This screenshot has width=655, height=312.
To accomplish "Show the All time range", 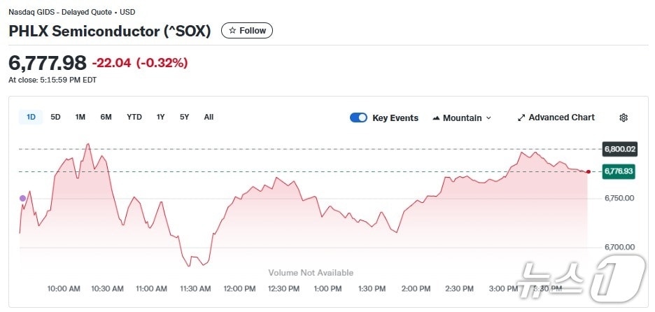I will point(209,117).
